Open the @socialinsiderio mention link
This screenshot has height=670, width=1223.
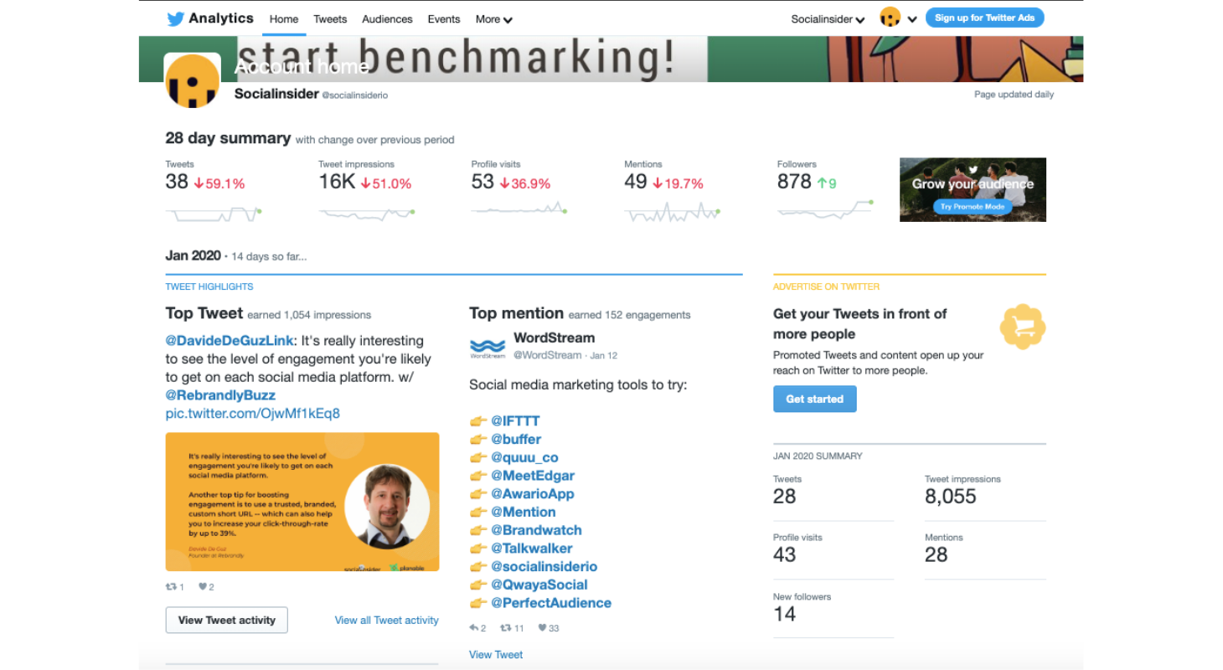click(544, 567)
